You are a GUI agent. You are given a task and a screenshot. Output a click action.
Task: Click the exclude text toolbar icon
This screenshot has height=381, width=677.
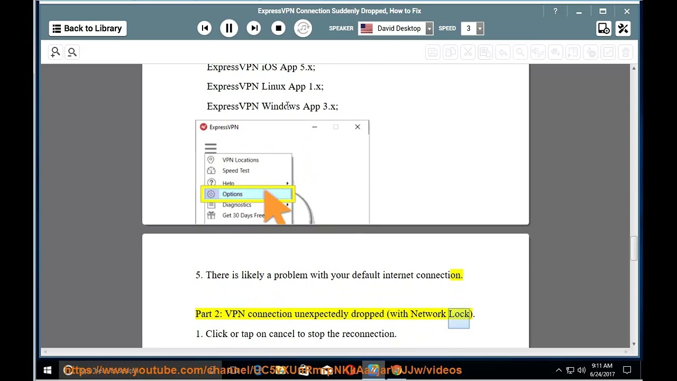point(590,52)
